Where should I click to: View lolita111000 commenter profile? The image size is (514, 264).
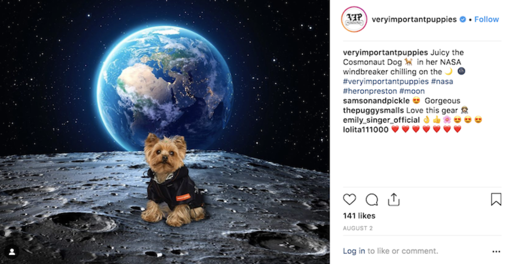click(366, 130)
